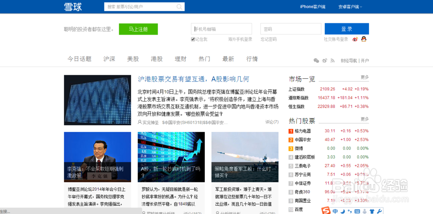Open Xueqiu home via 雪球 logo

[x=73, y=7]
